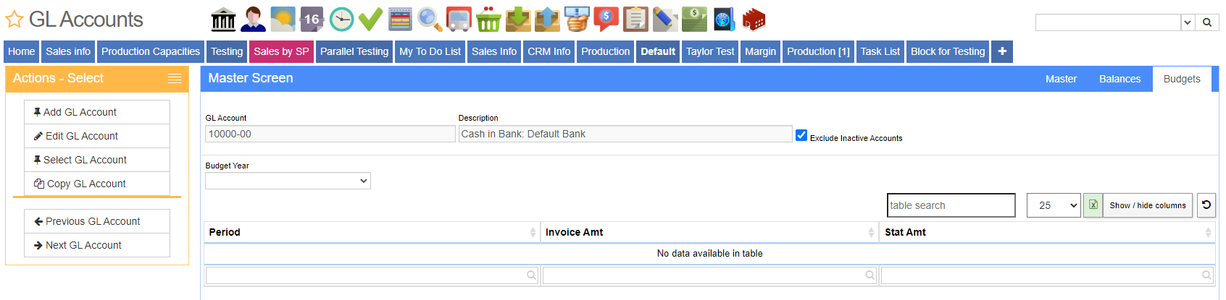This screenshot has width=1226, height=300.
Task: Click the sun and cloud weather icon
Action: (283, 20)
